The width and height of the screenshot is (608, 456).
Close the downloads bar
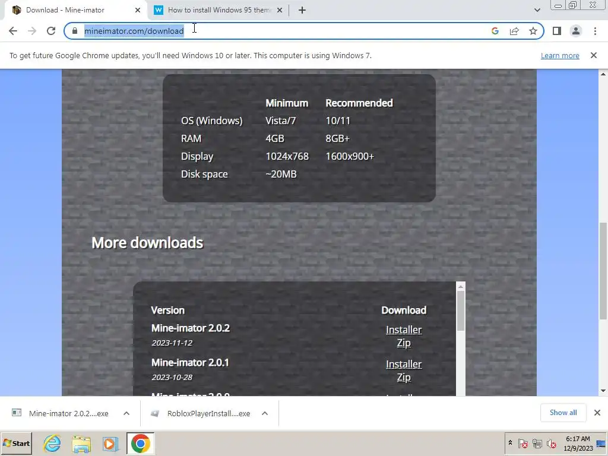pyautogui.click(x=597, y=413)
